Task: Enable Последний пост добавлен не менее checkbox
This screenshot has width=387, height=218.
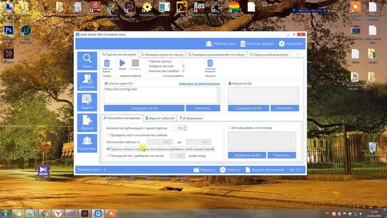Action: (108, 156)
